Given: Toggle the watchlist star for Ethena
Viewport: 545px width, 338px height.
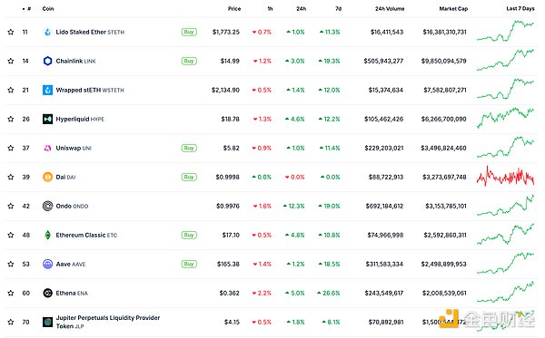Looking at the screenshot, I should [11, 293].
